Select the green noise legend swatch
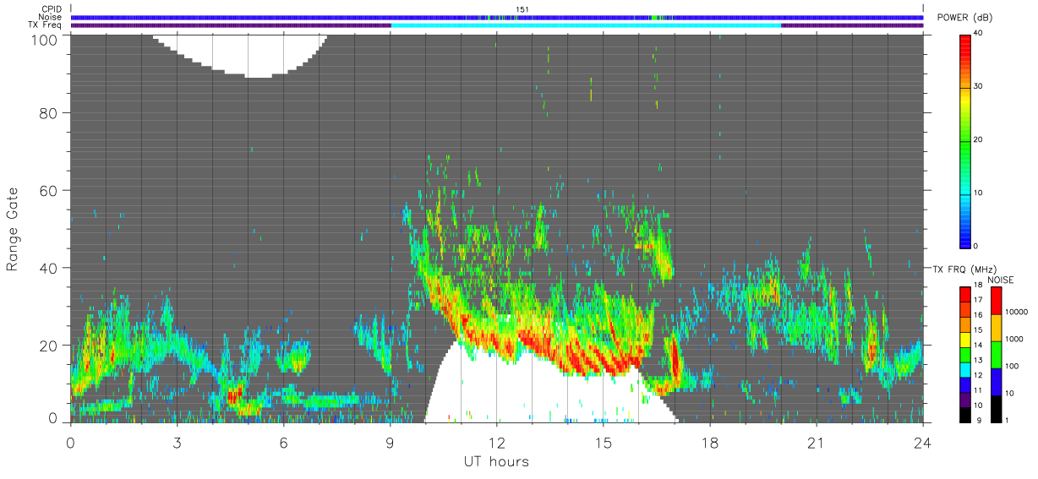 pos(996,355)
